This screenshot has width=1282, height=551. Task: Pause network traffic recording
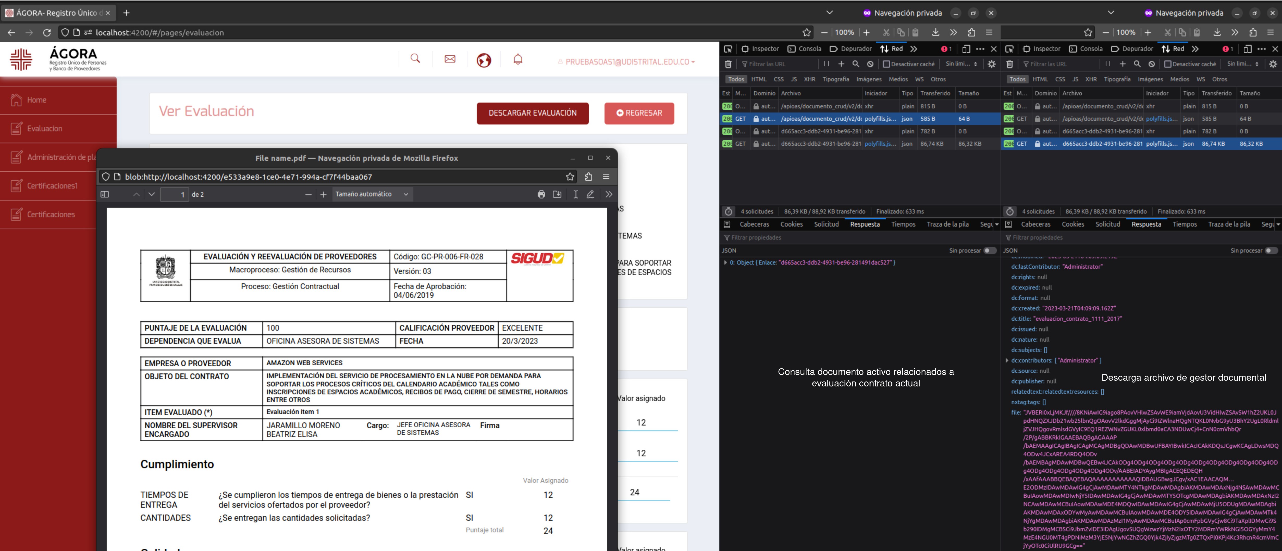tap(826, 64)
